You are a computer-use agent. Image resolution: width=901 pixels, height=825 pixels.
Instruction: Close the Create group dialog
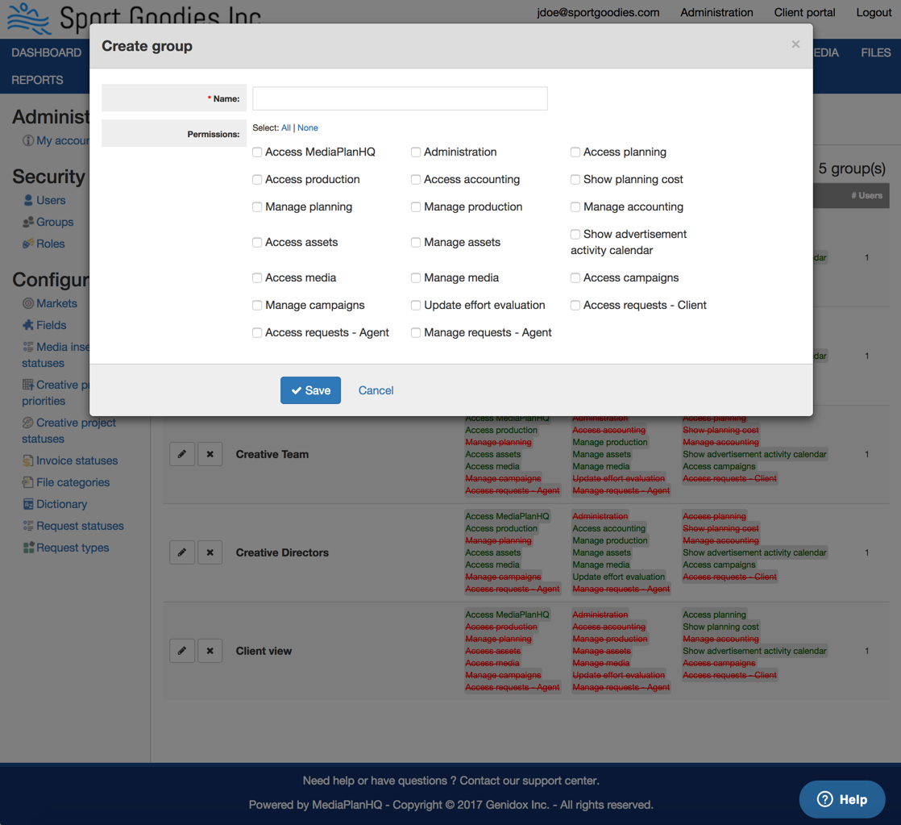tap(795, 44)
